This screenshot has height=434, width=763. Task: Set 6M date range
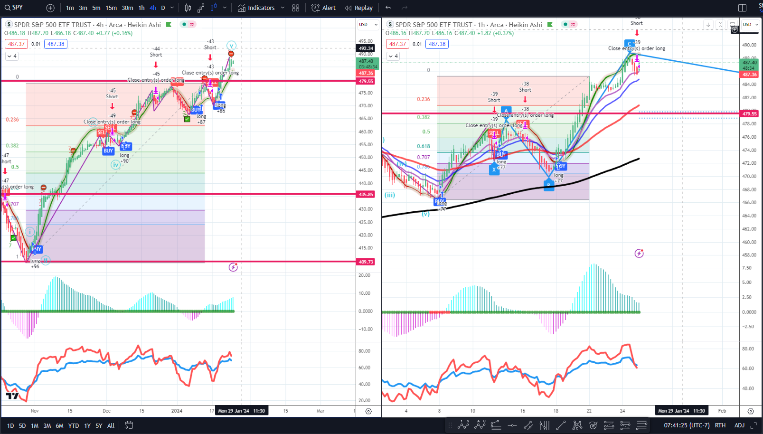[x=59, y=426]
